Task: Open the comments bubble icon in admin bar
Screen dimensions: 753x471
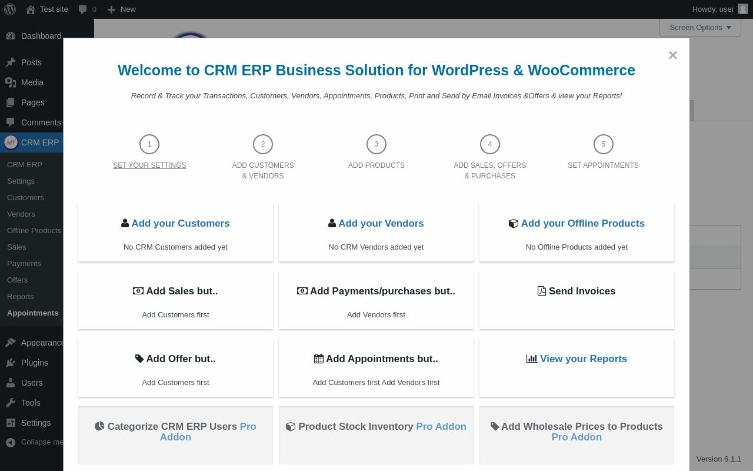Action: click(83, 9)
